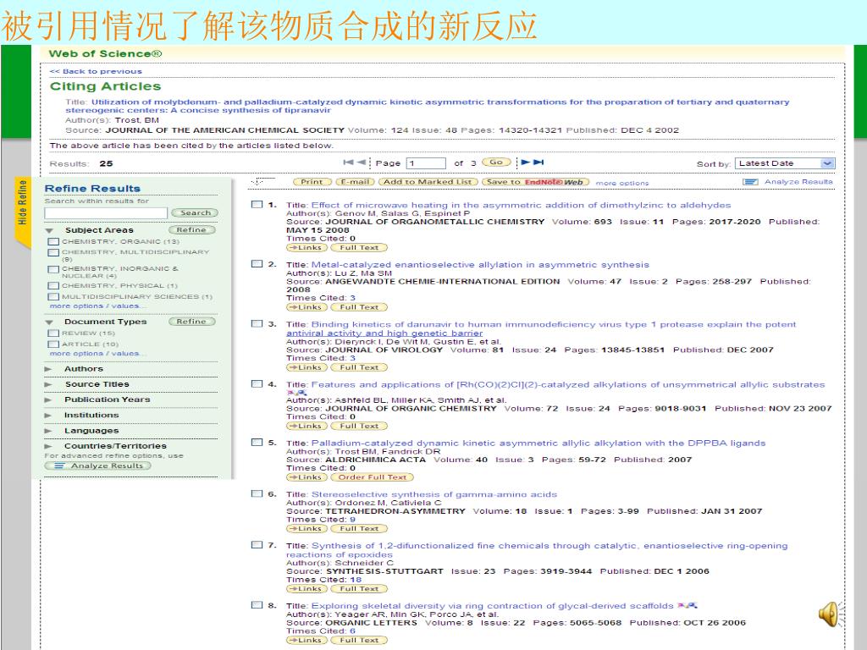This screenshot has width=867, height=650.
Task: Click the E-mail button
Action: [x=355, y=182]
